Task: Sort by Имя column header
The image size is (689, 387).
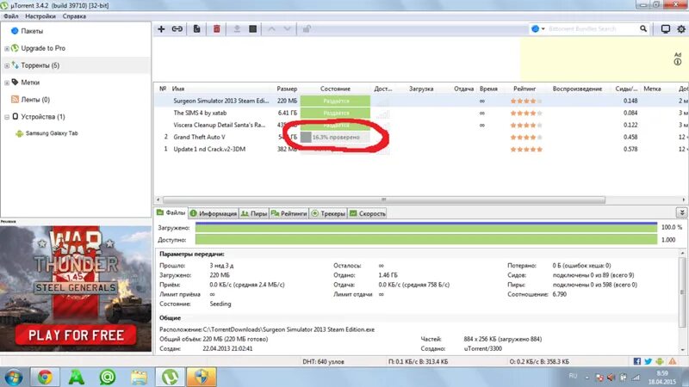Action: (x=178, y=89)
